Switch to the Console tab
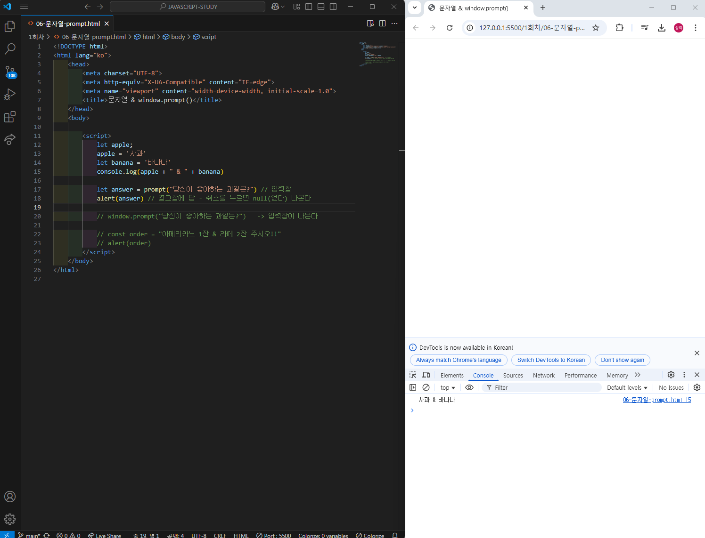This screenshot has height=538, width=705. [483, 375]
